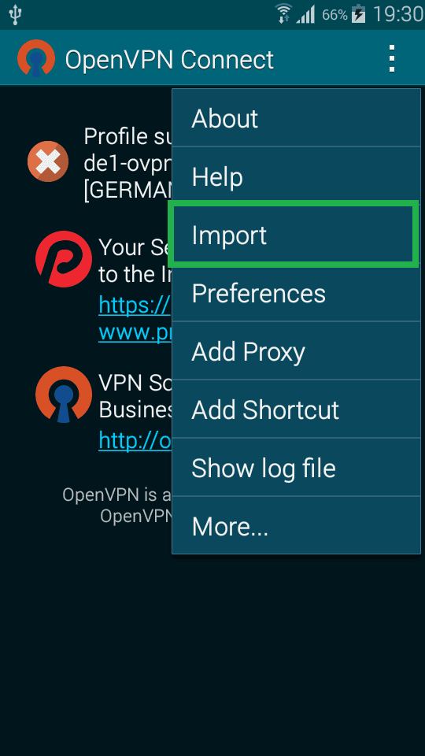Select Show log file option
425x756 pixels.
[297, 468]
